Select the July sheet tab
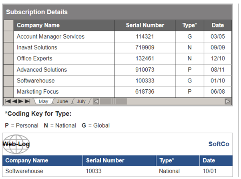The width and height of the screenshot is (241, 179). tap(81, 102)
